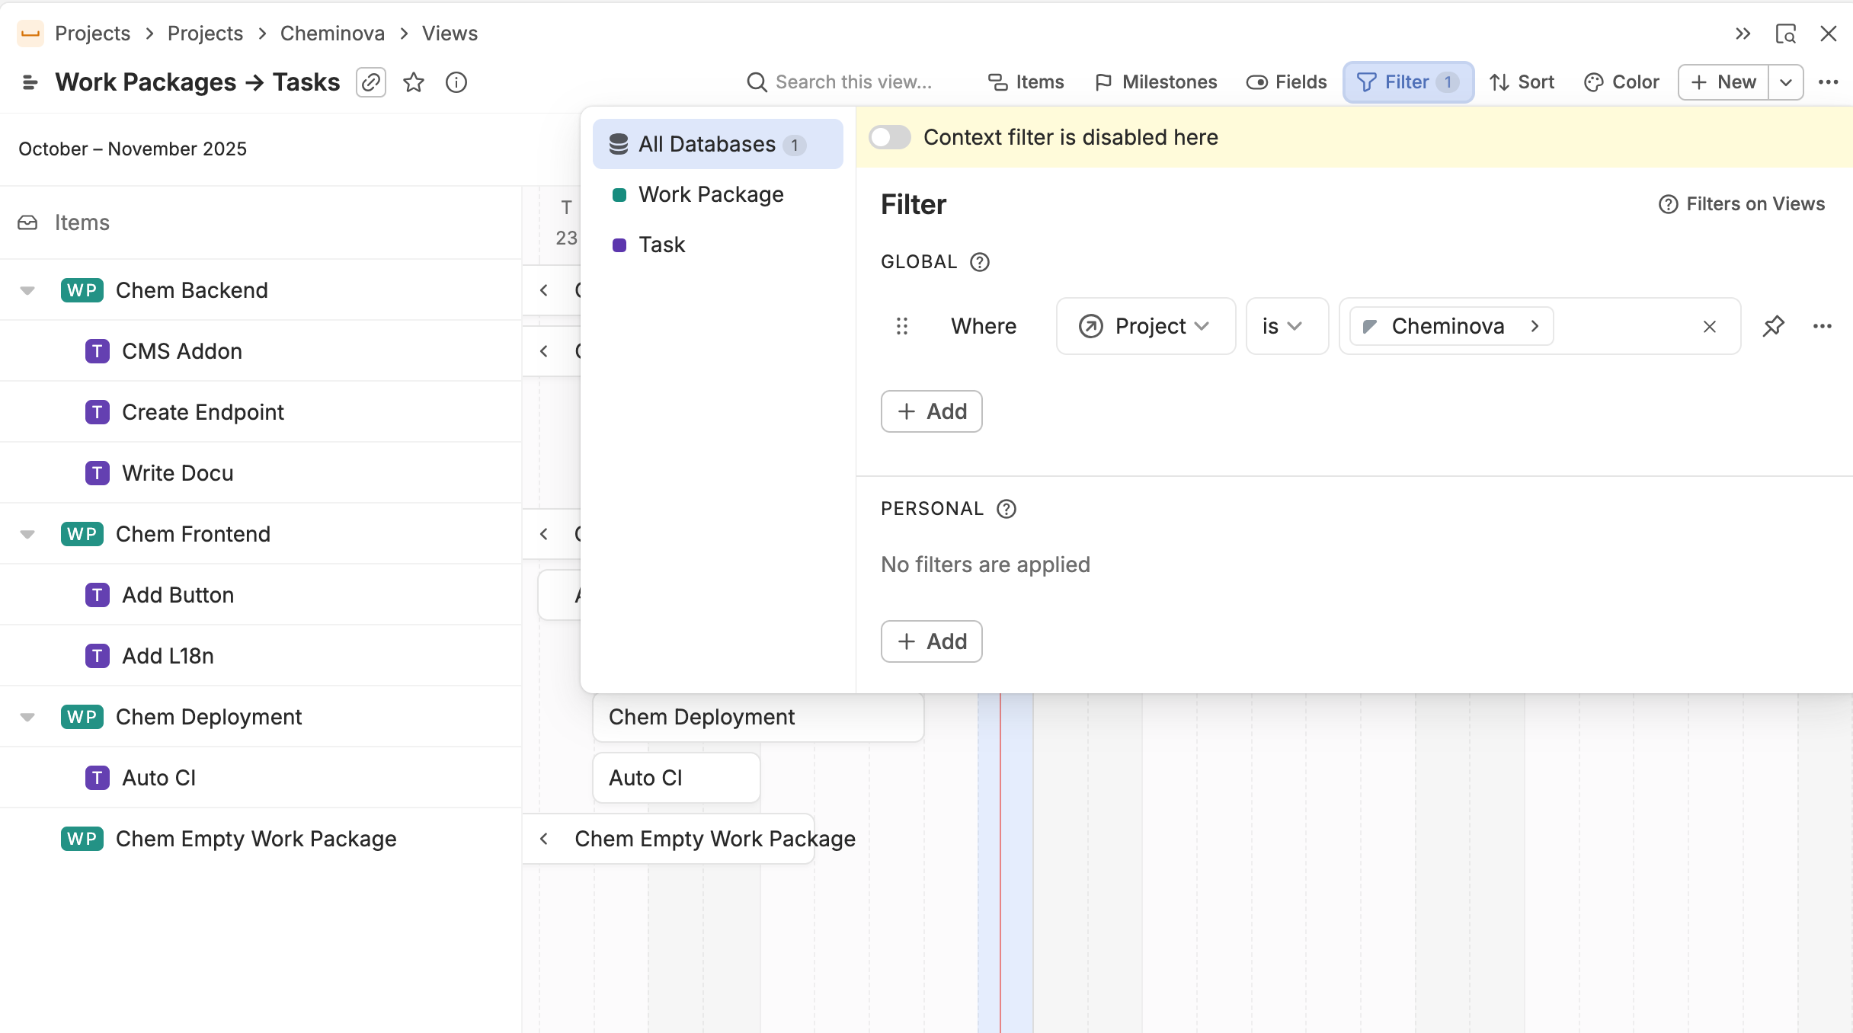Open the three-dot menu on the filter row

click(1822, 326)
